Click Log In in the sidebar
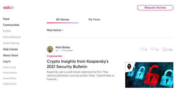Image resolution: width=177 pixels, height=98 pixels. click(x=7, y=61)
